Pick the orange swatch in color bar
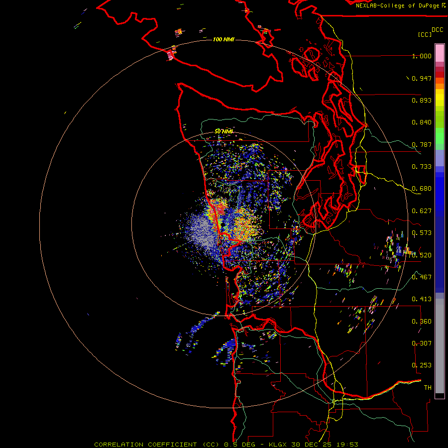This screenshot has width=448, height=448. coord(440,86)
